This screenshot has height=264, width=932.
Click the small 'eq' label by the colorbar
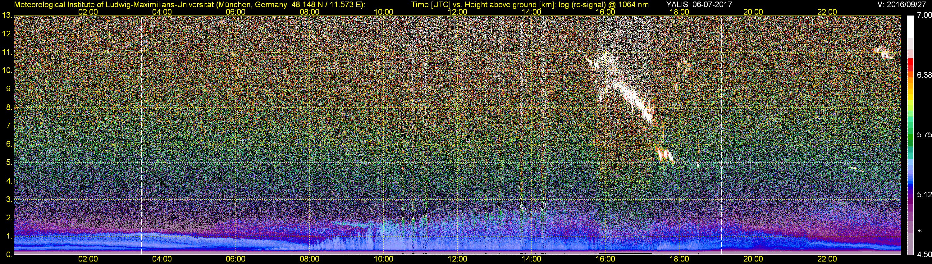pyautogui.click(x=920, y=230)
